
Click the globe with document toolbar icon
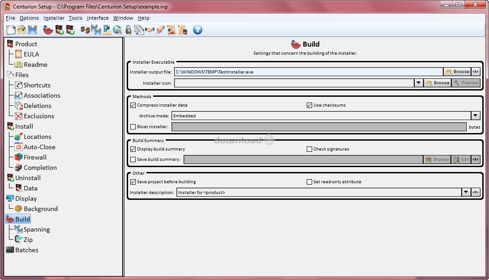(118, 30)
